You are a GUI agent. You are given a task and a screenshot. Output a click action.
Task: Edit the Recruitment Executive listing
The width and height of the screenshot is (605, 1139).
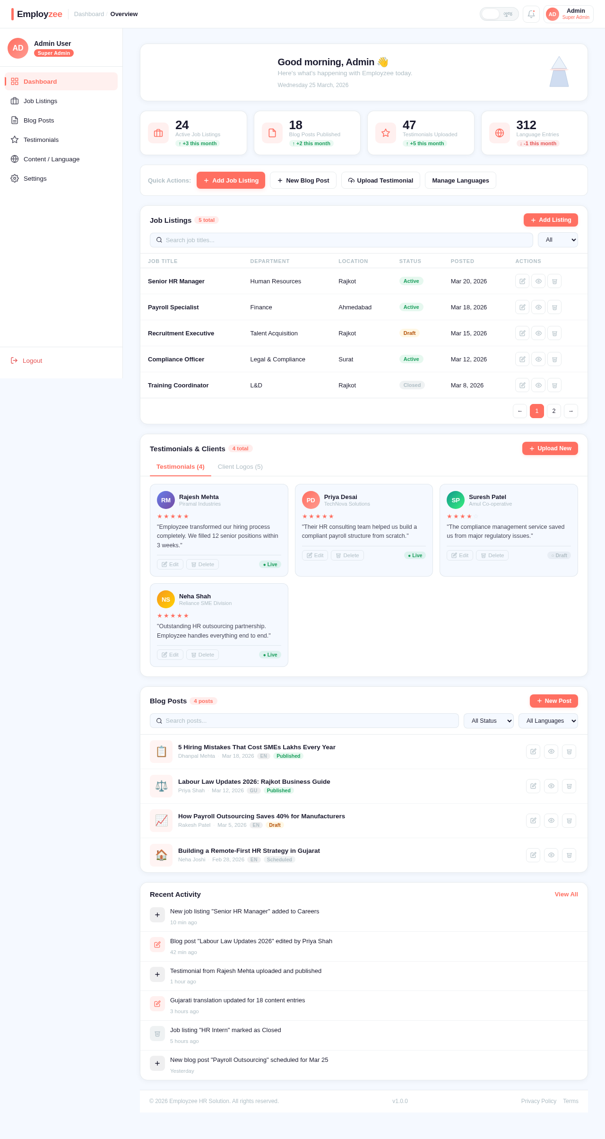tap(522, 333)
